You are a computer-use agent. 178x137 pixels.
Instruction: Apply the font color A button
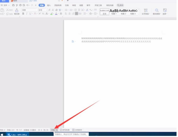click(x=56, y=14)
